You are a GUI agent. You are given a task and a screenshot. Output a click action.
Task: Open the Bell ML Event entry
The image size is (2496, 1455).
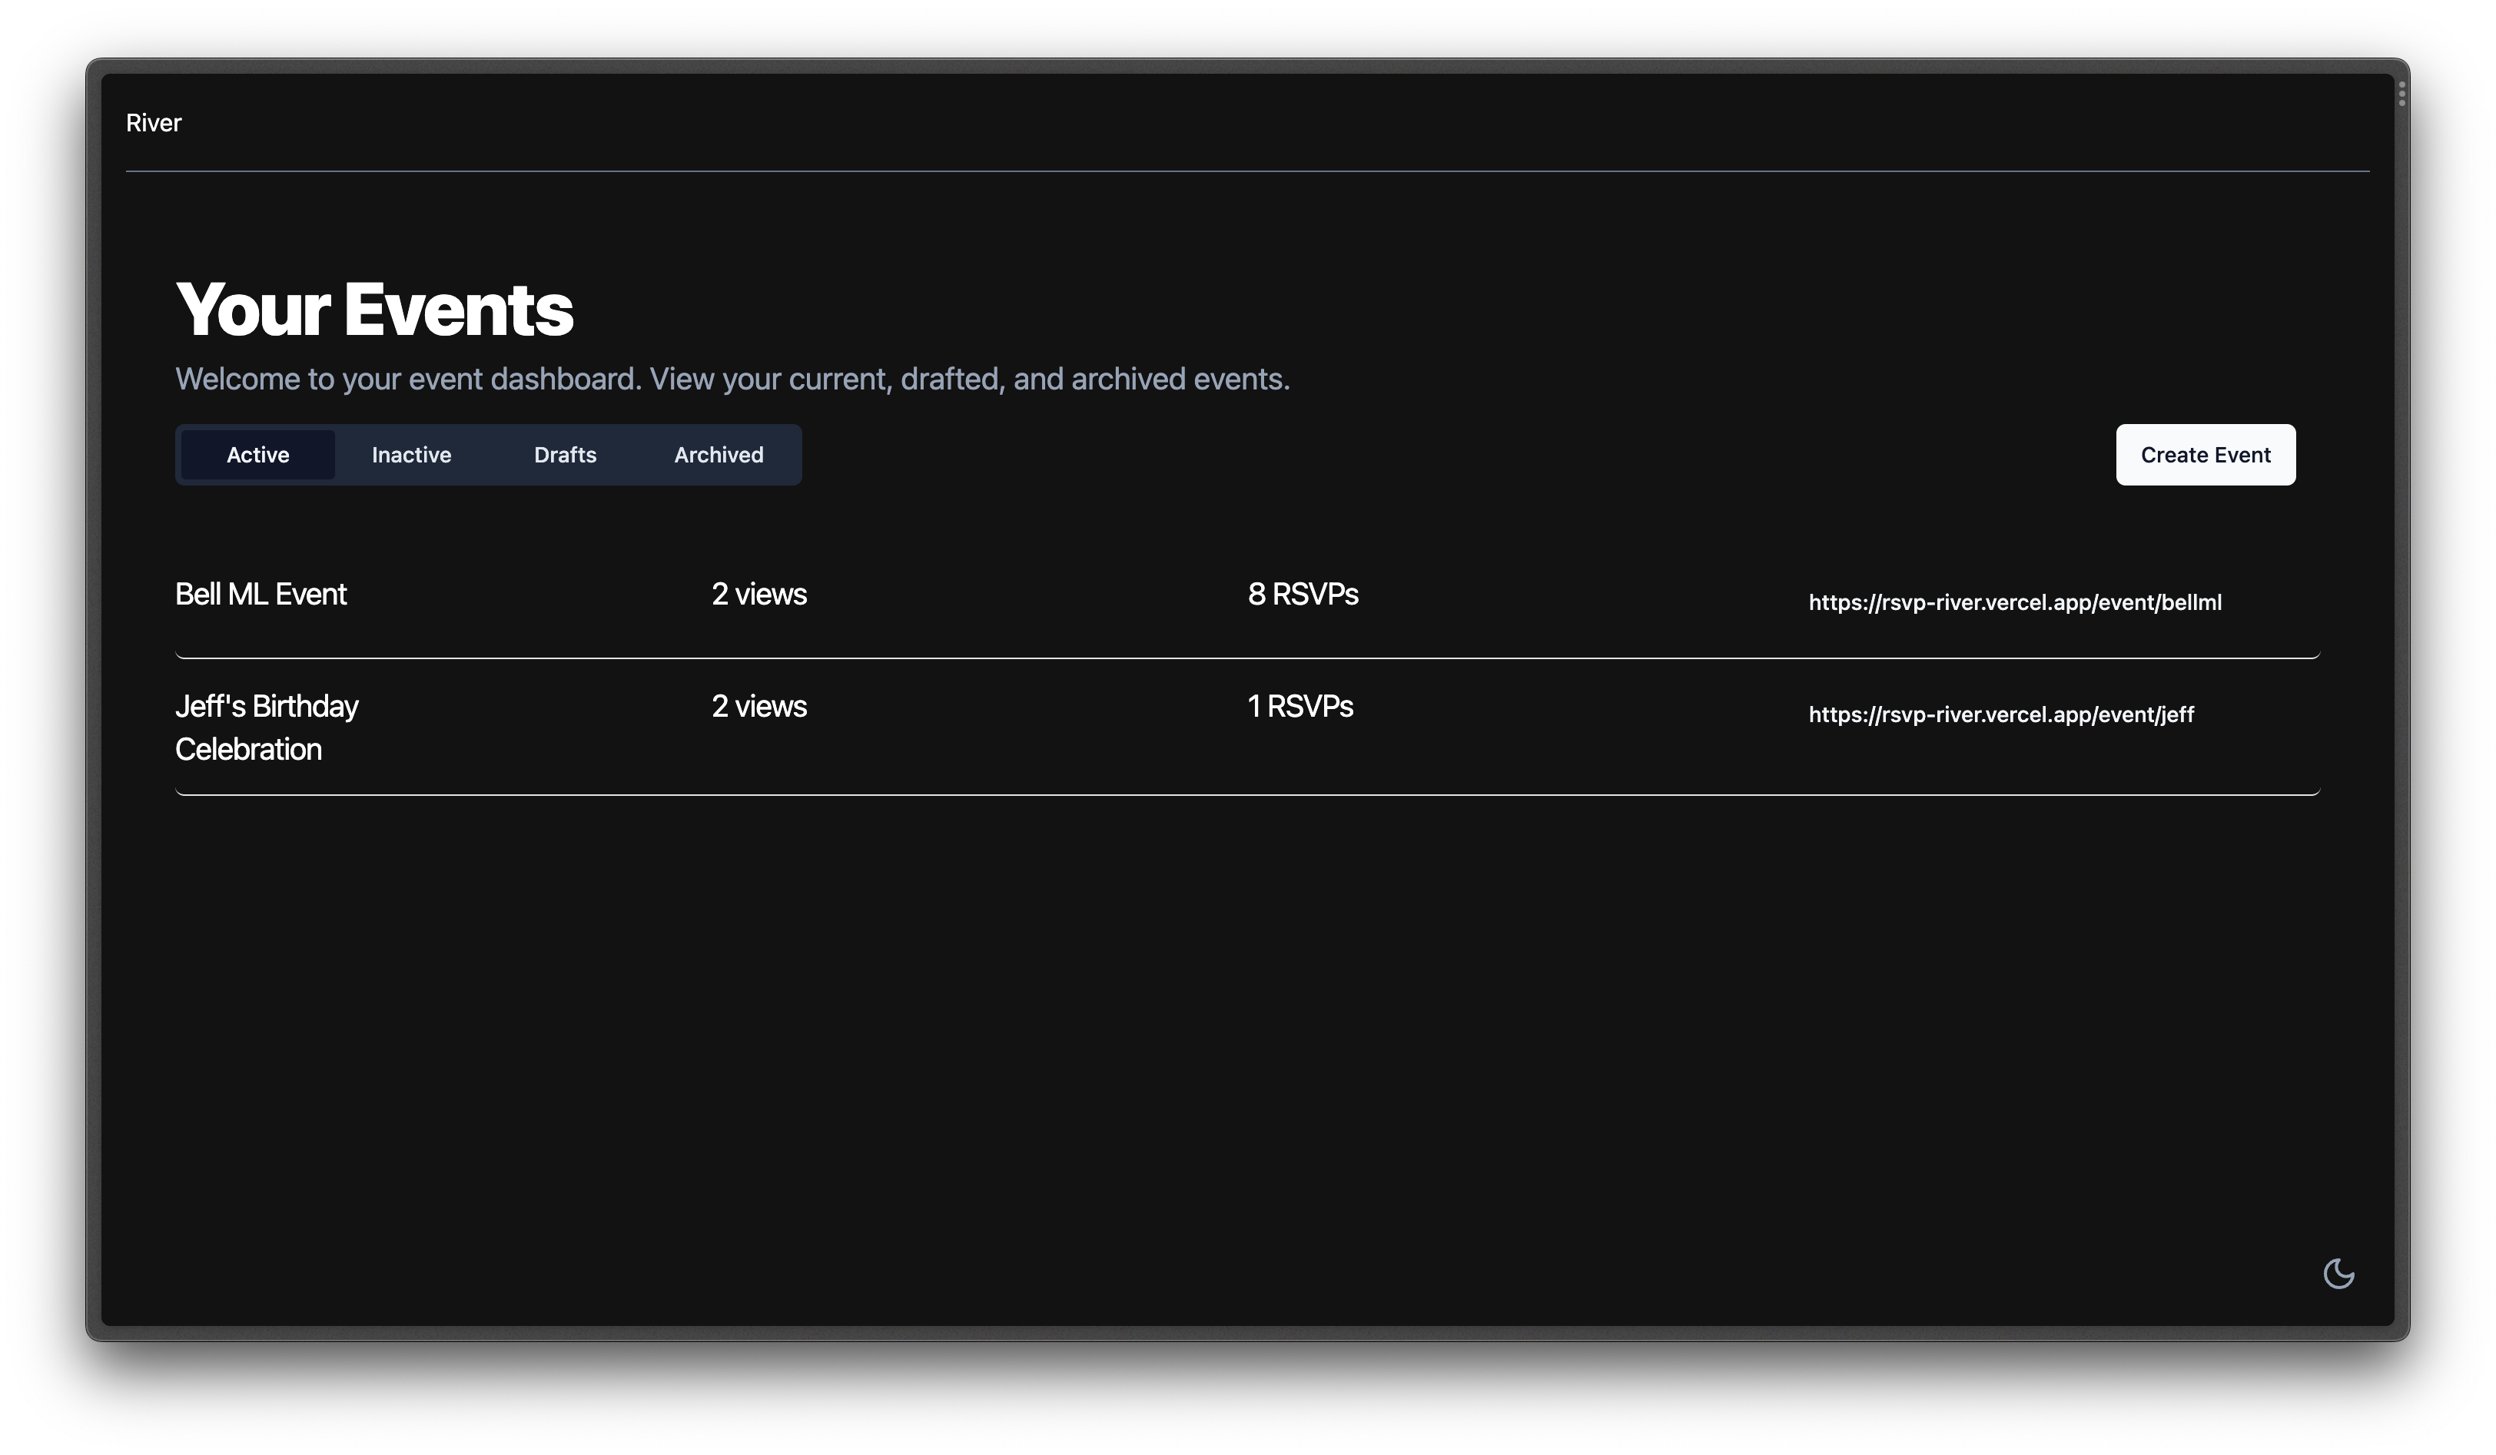click(x=261, y=595)
